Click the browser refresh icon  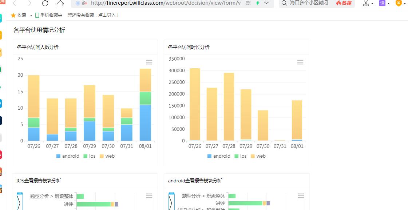45,3
